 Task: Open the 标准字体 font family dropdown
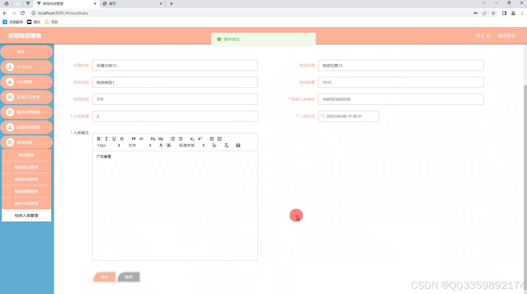192,145
